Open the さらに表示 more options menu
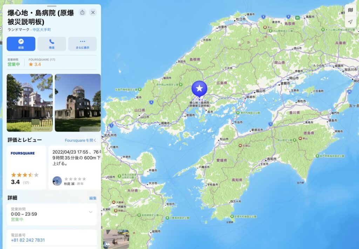This screenshot has height=249, width=359. [x=82, y=44]
